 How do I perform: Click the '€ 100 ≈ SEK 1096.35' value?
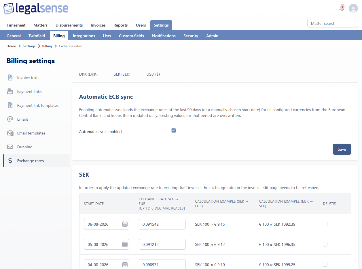[277, 244]
